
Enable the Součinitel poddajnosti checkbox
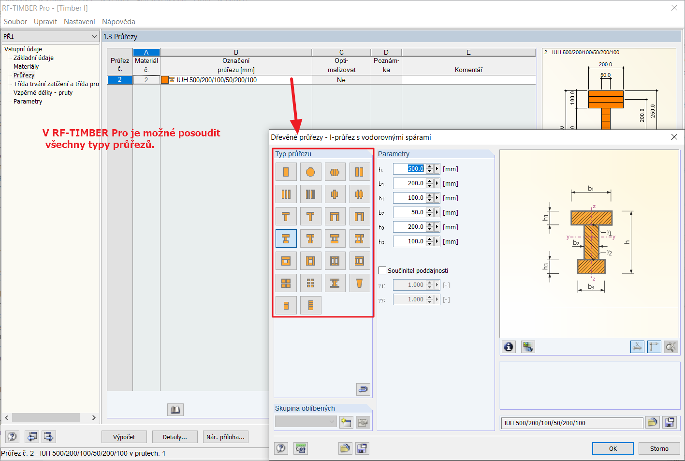pos(382,270)
